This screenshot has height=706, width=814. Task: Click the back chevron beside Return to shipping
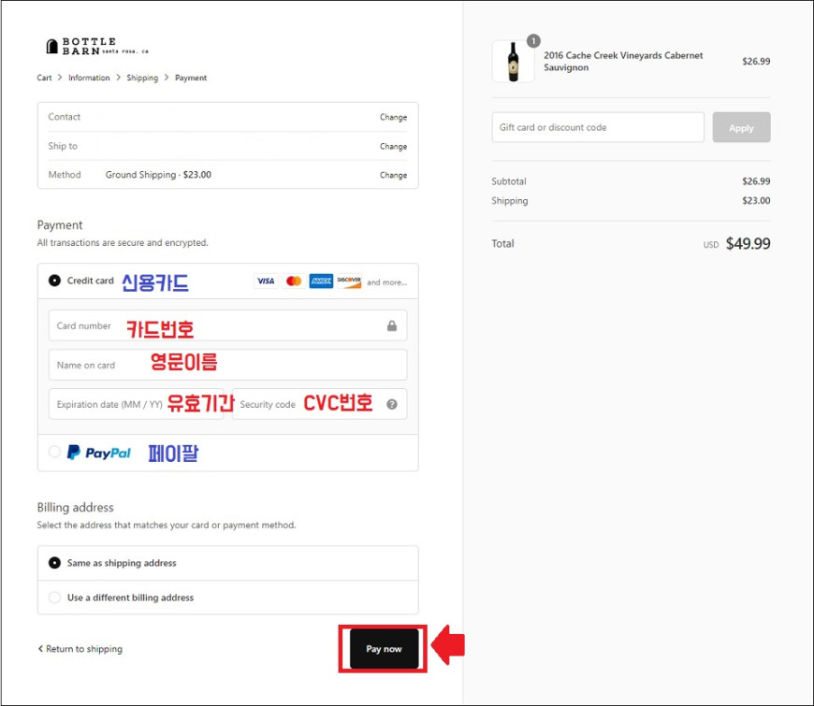tap(40, 648)
